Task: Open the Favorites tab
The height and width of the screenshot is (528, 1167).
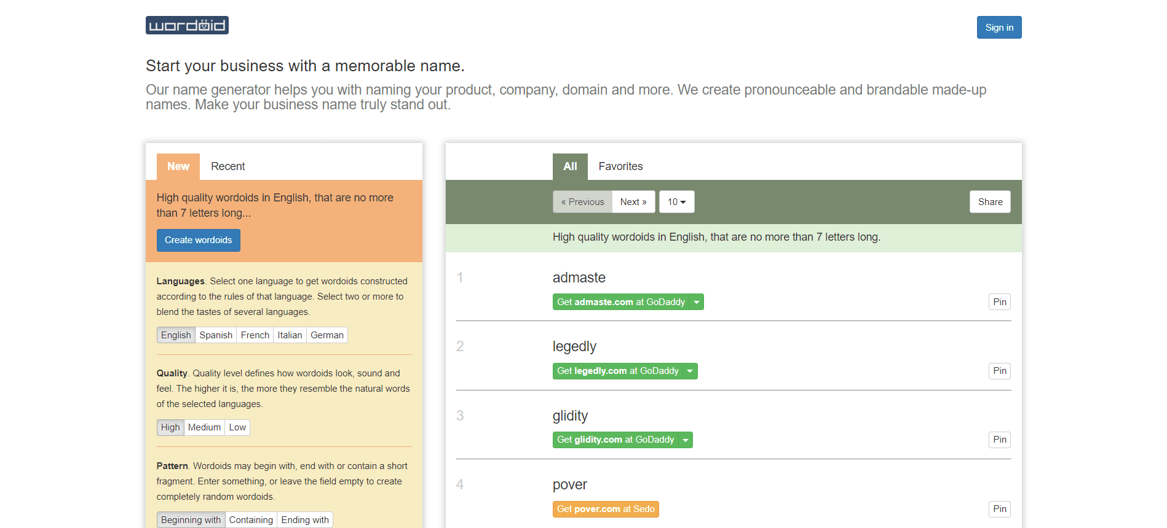Action: click(x=620, y=166)
